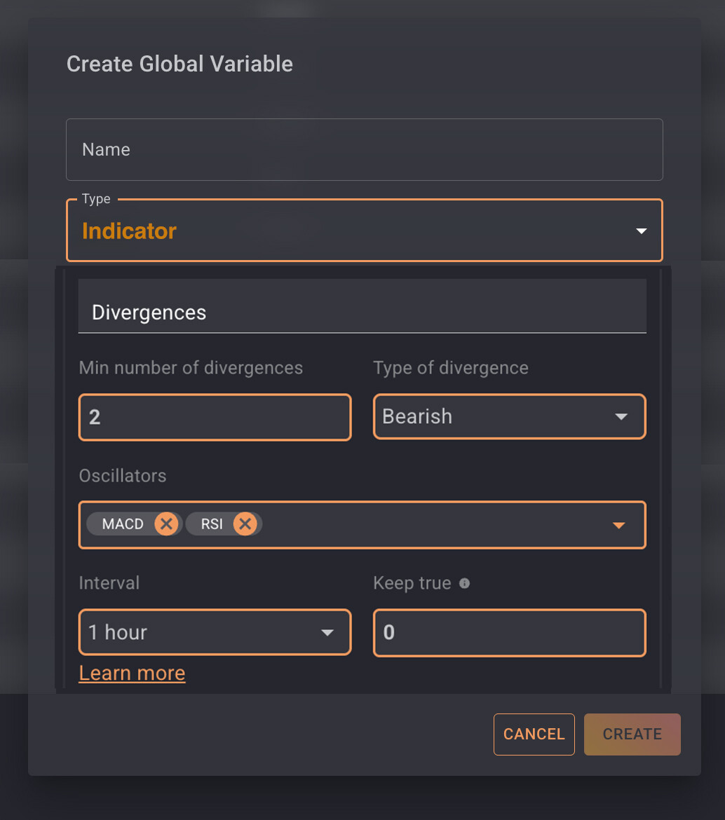Click the Keep true info icon
This screenshot has width=725, height=820.
point(464,583)
